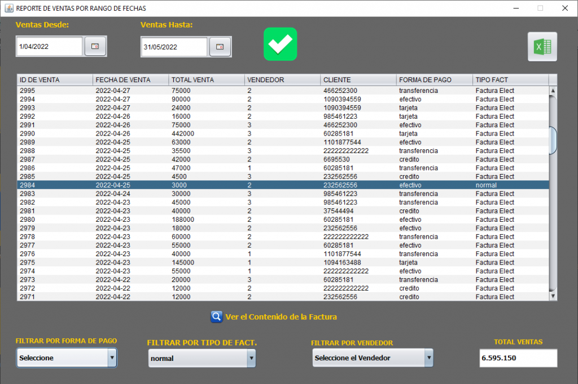Click the Java application icon in title bar
The image size is (578, 384).
8,8
